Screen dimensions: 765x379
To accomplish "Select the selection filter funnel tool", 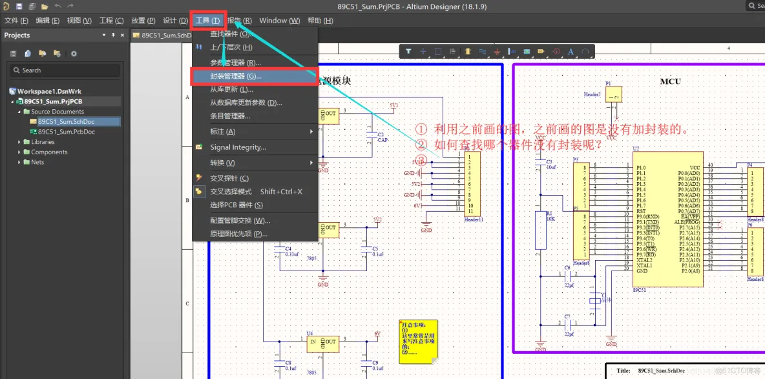I will coord(408,51).
